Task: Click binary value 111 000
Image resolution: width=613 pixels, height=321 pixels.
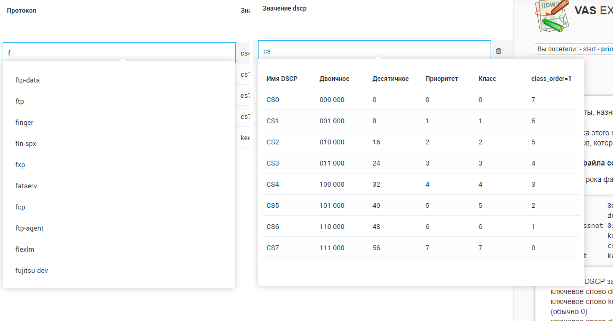Action: coord(332,247)
